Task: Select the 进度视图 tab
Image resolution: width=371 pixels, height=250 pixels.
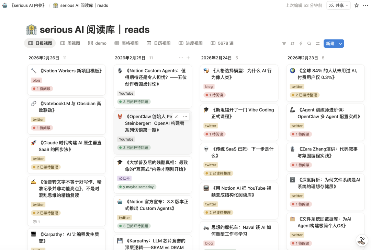Action: point(191,43)
